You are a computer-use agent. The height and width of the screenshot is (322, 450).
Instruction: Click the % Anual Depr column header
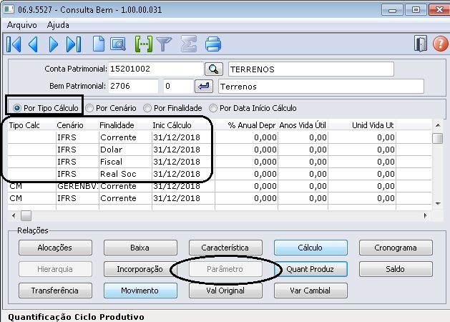pyautogui.click(x=247, y=125)
